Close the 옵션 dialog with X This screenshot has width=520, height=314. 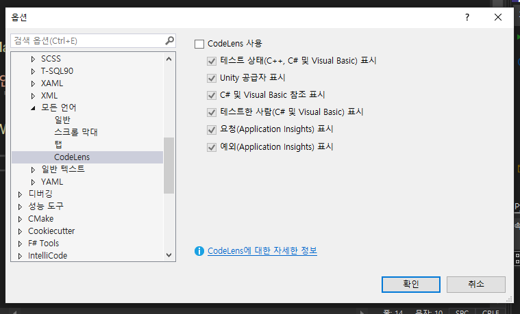(498, 17)
